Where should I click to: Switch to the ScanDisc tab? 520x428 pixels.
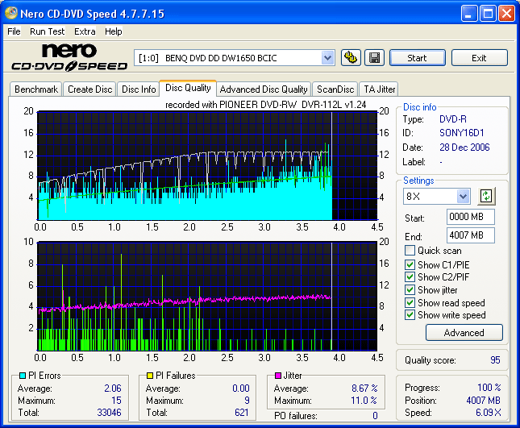(x=335, y=89)
